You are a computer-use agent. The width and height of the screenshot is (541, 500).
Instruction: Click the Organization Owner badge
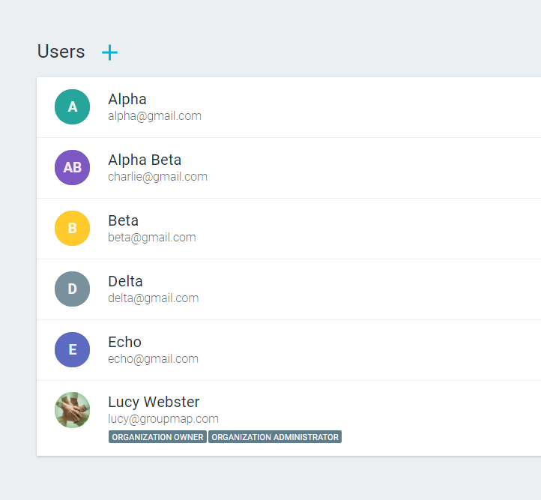pyautogui.click(x=157, y=437)
